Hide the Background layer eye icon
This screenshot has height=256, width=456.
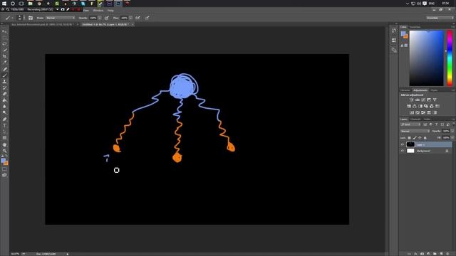click(403, 151)
